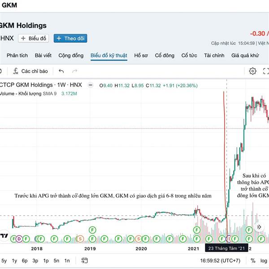Open the Hồ sơ tab
This screenshot has width=269, height=269.
click(x=141, y=56)
